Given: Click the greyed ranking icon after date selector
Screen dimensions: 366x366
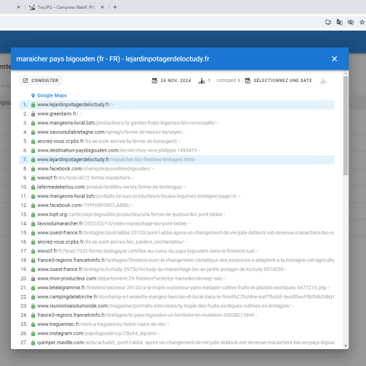Looking at the screenshot, I should pyautogui.click(x=323, y=81).
